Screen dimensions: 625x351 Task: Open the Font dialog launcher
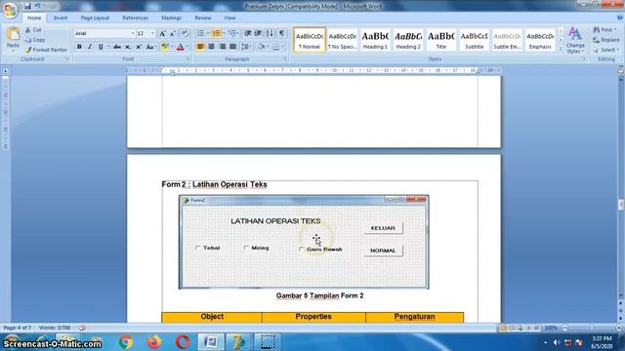click(x=188, y=58)
